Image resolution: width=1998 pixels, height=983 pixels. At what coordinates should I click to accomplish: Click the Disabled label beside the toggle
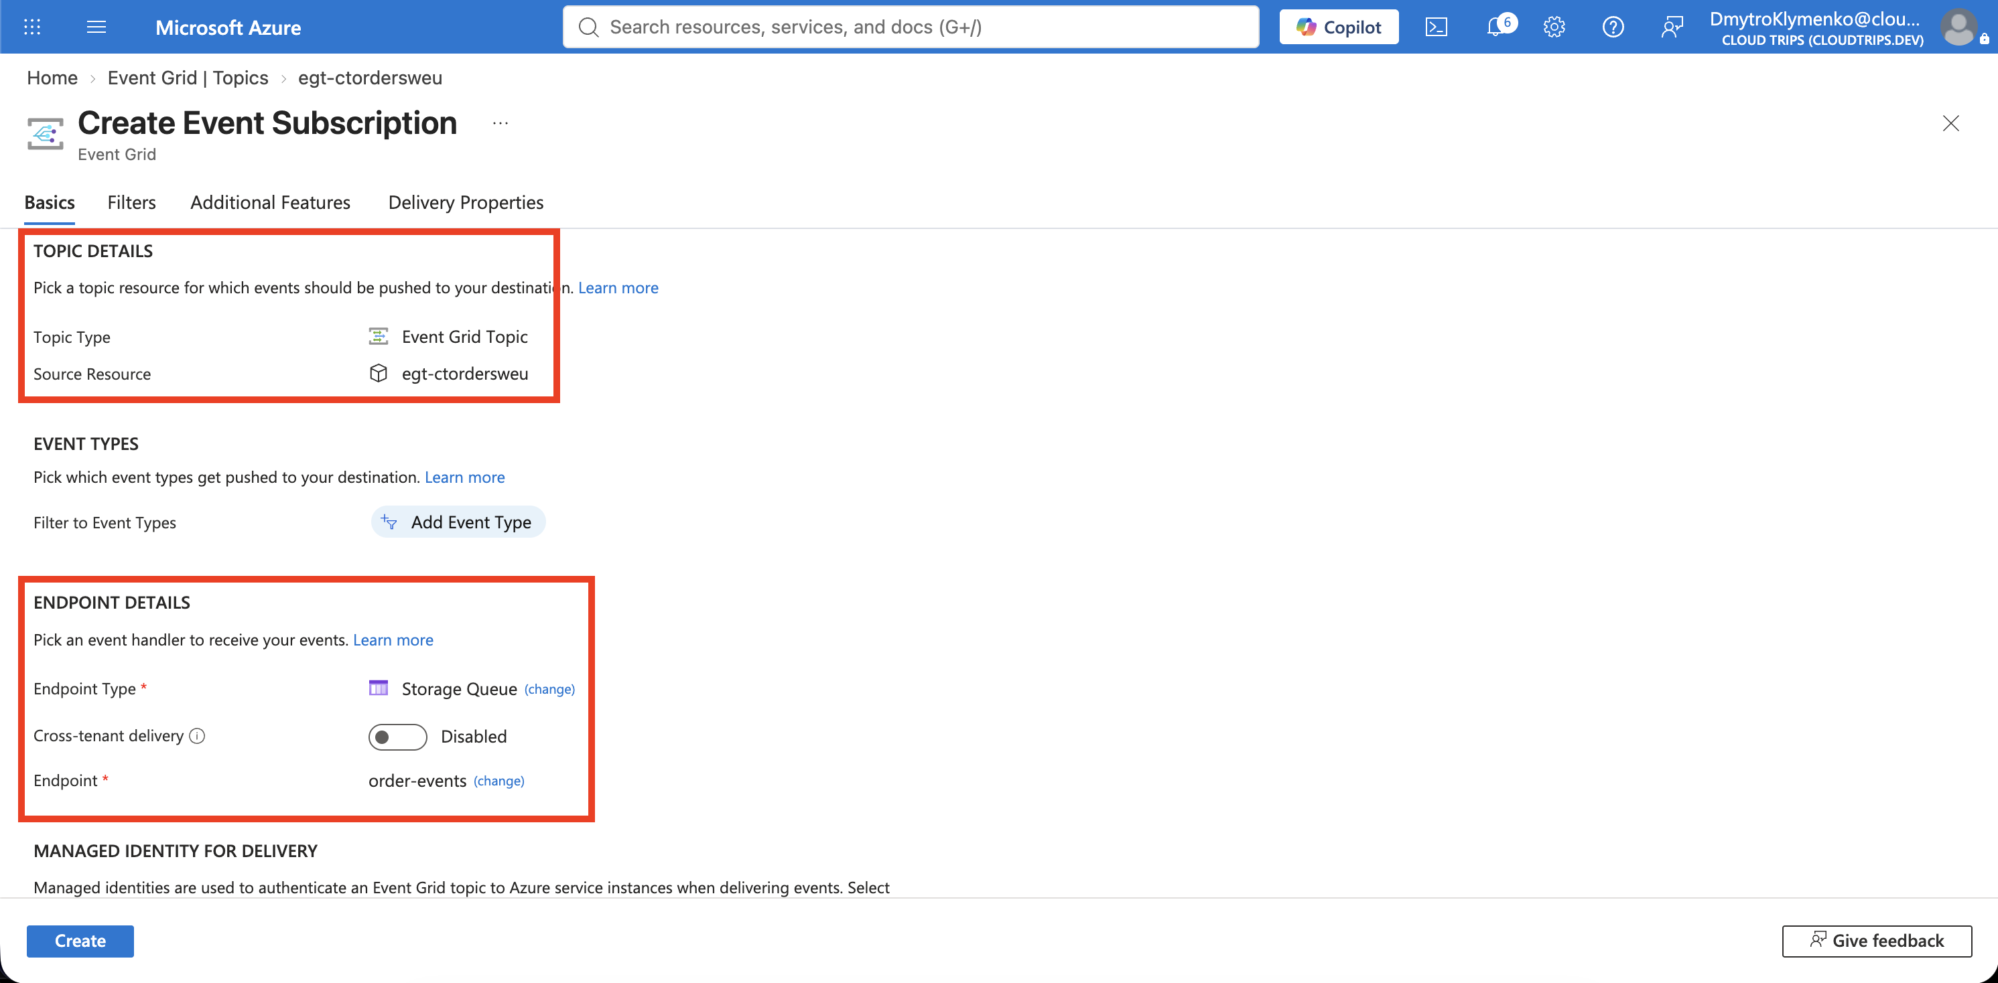pyautogui.click(x=473, y=737)
